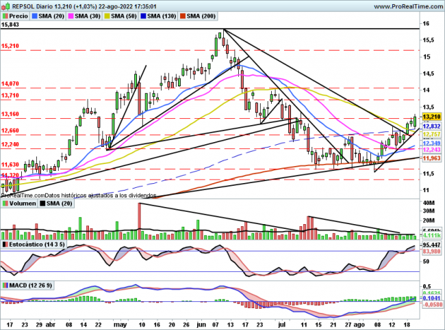Click the 'may' month on time axis
This screenshot has height=330, width=445.
point(120,325)
